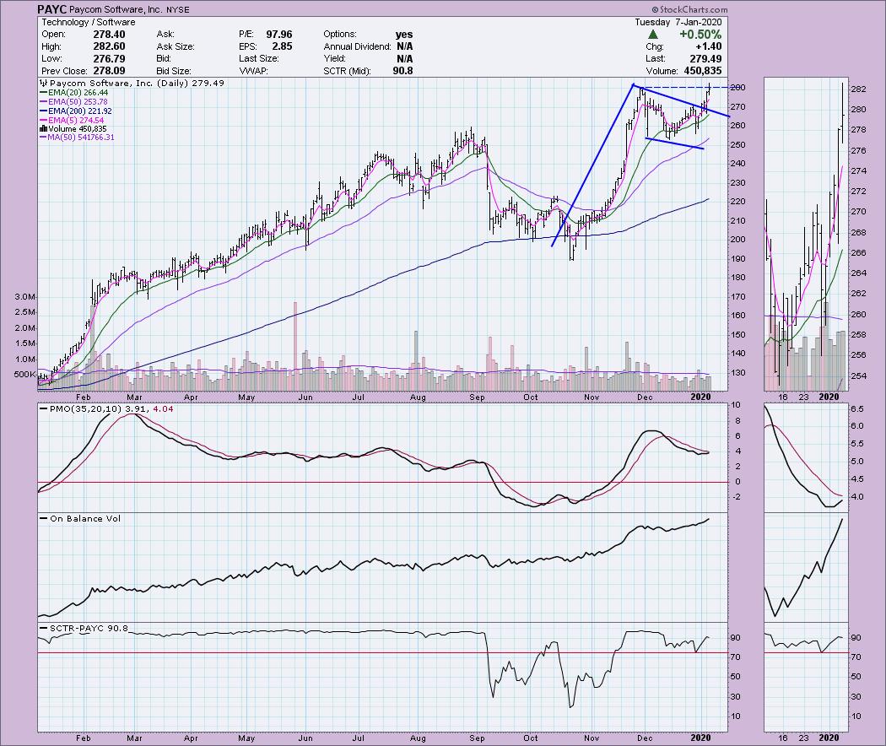
Task: Click the Paycom Software, Inc. company name in the title
Action: [116, 9]
